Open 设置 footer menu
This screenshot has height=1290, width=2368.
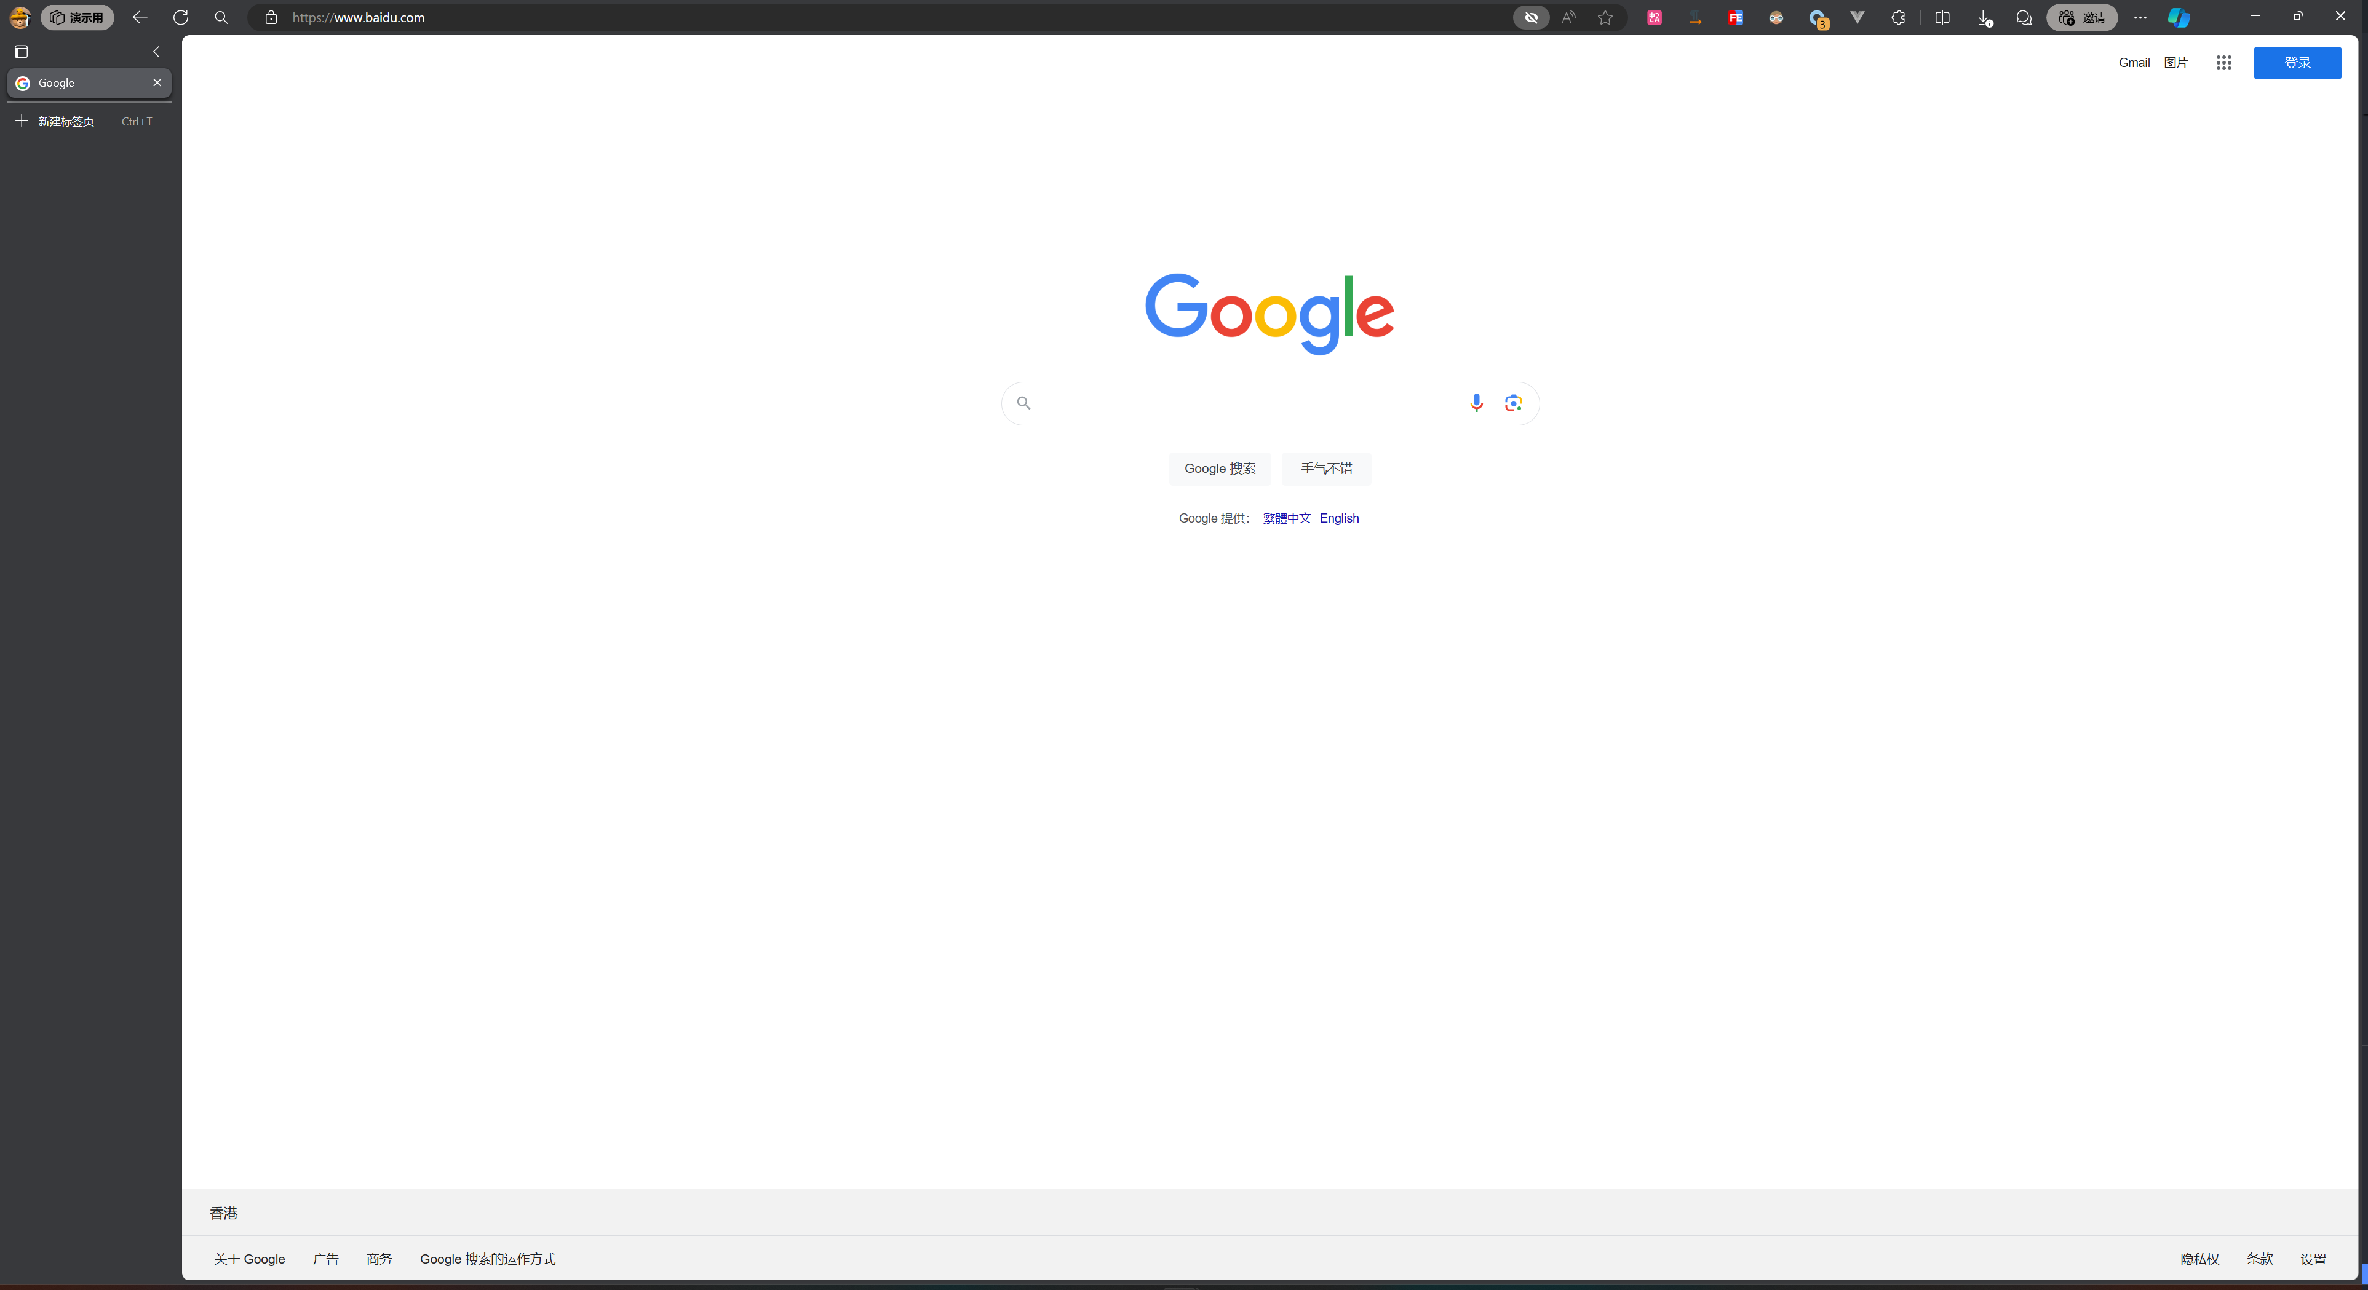(2313, 1259)
